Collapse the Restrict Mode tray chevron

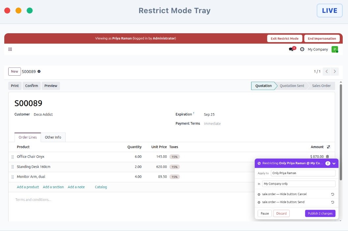pos(334,164)
